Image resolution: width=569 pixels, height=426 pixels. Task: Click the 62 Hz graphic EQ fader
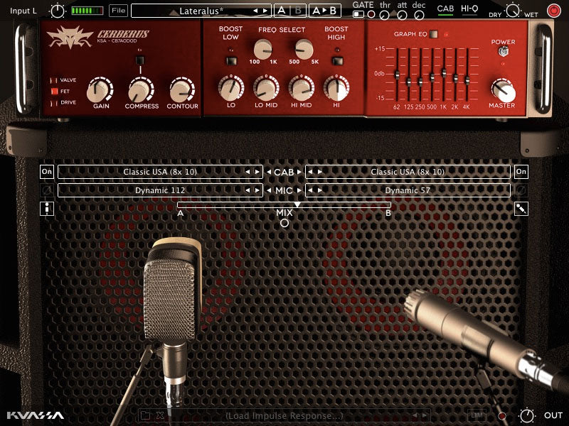point(397,75)
